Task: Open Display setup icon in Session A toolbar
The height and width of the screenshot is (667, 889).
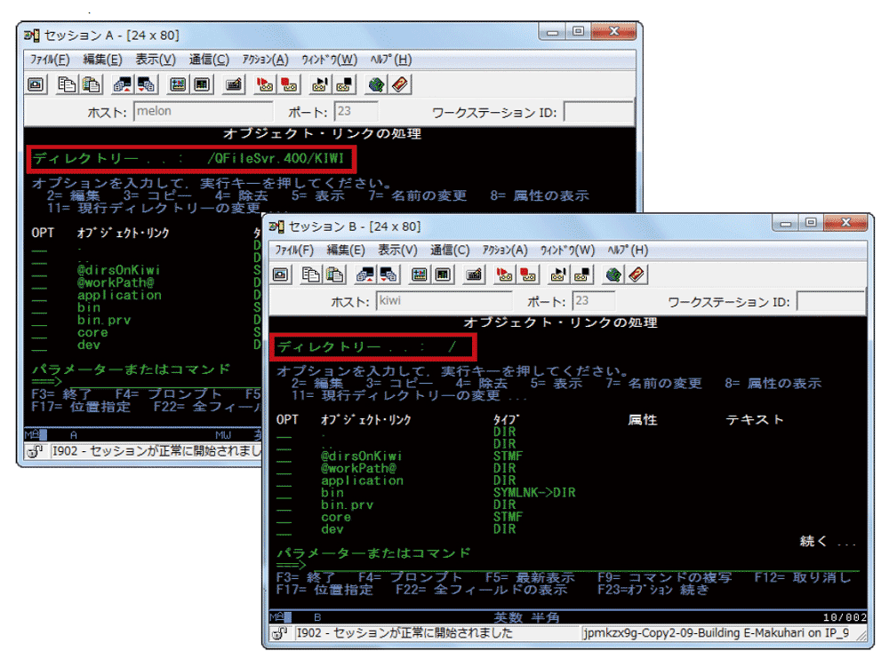Action: coord(178,85)
